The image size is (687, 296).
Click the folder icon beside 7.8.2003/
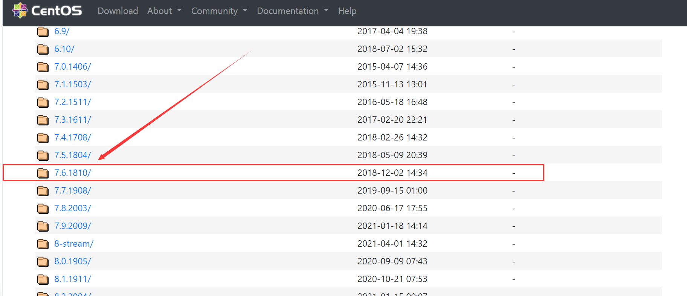tap(43, 209)
